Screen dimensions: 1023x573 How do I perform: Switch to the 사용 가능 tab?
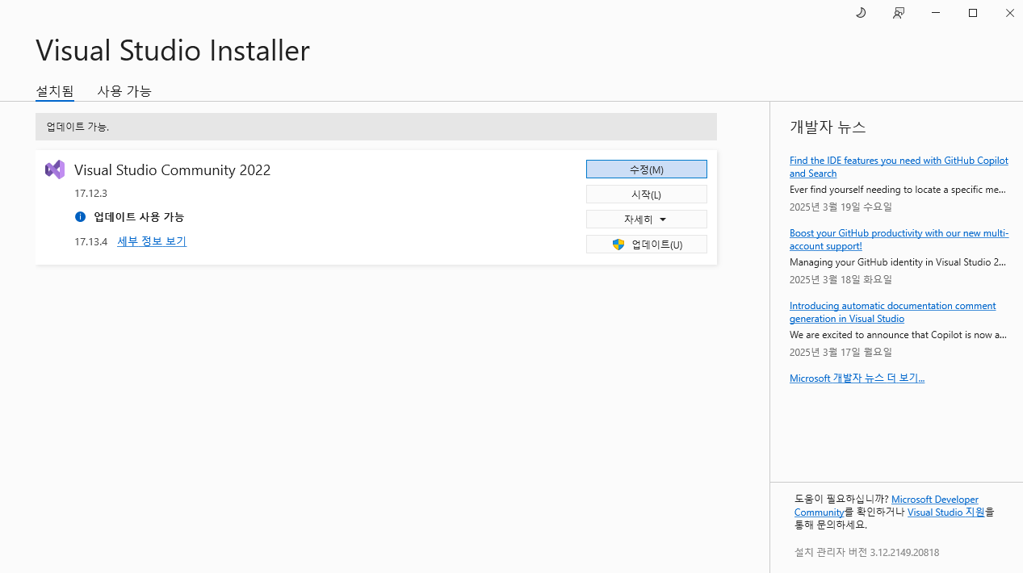click(x=124, y=91)
